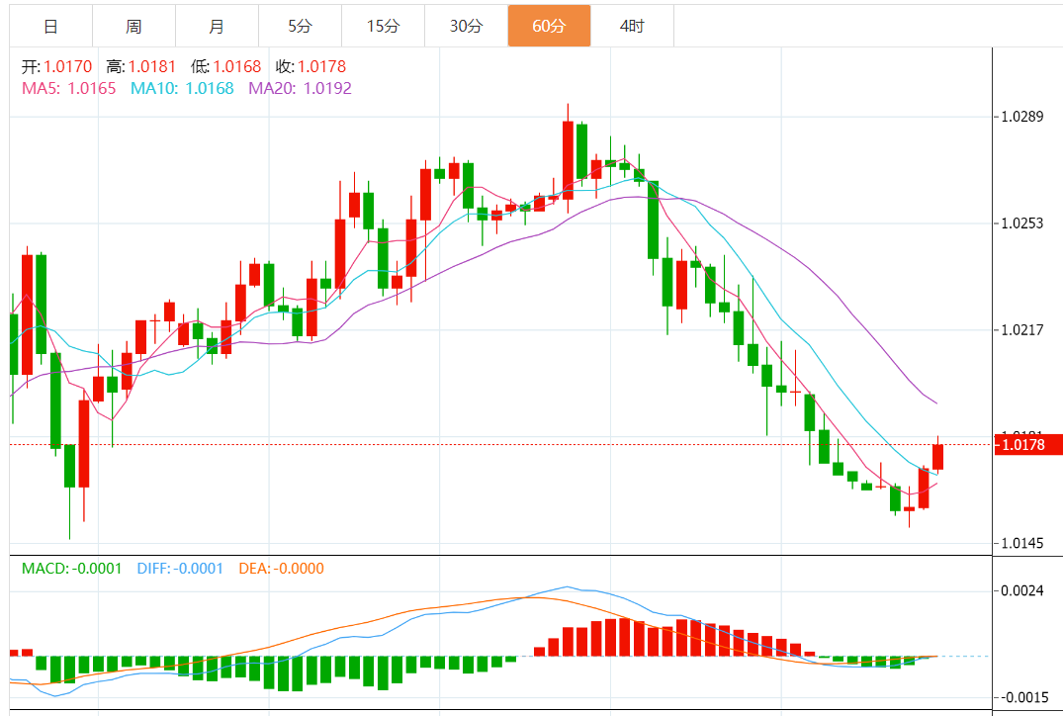Click the closing price 收: 1.0178 value
Image resolution: width=1063 pixels, height=716 pixels.
[x=310, y=66]
